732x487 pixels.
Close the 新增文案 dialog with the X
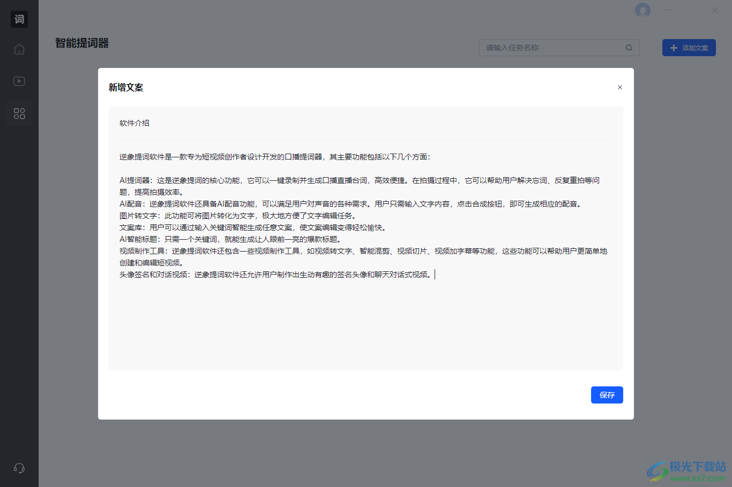click(620, 87)
